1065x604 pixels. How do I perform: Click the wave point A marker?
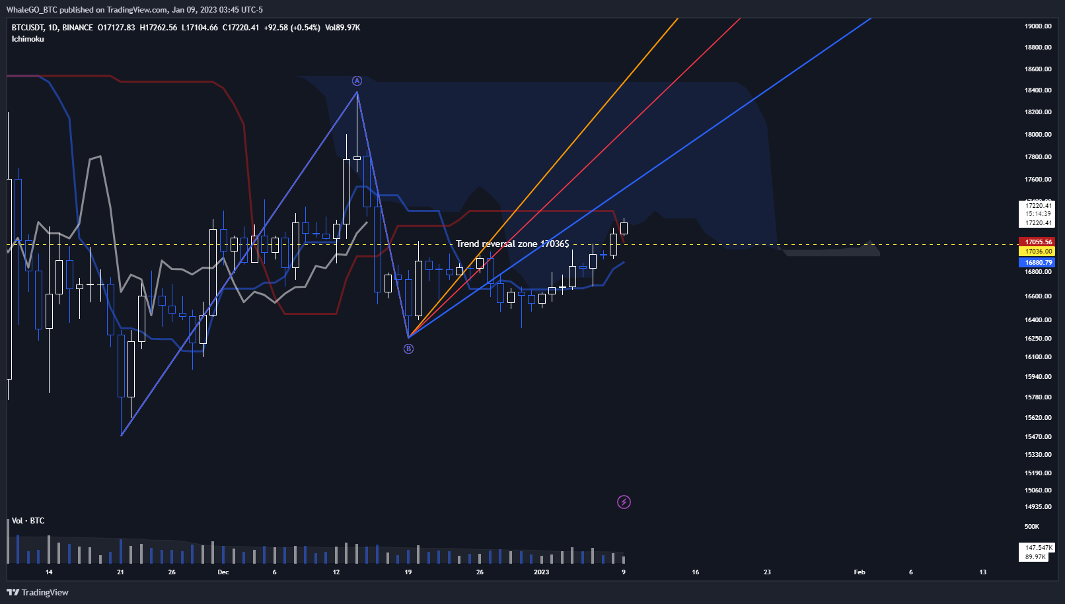pyautogui.click(x=357, y=81)
